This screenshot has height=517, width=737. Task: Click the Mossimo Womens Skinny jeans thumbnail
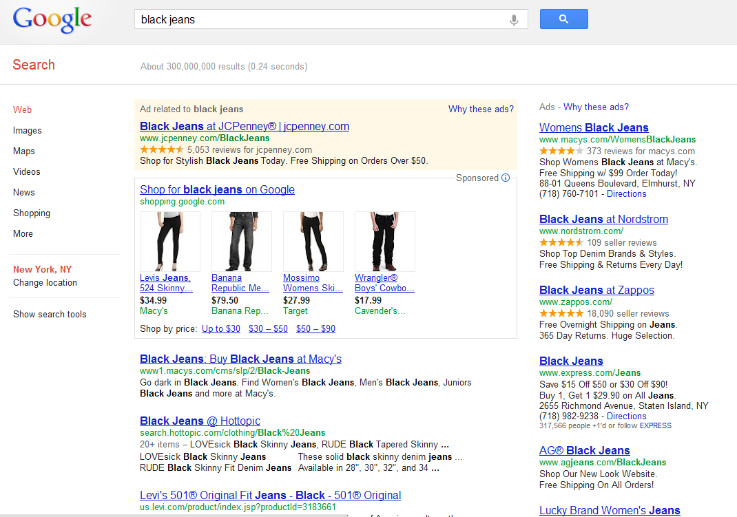click(313, 242)
